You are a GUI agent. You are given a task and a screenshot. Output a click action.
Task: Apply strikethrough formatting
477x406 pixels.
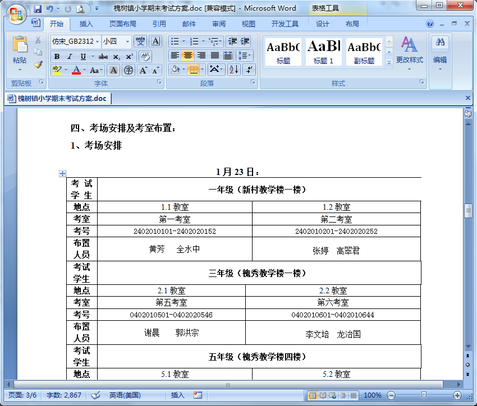(104, 56)
